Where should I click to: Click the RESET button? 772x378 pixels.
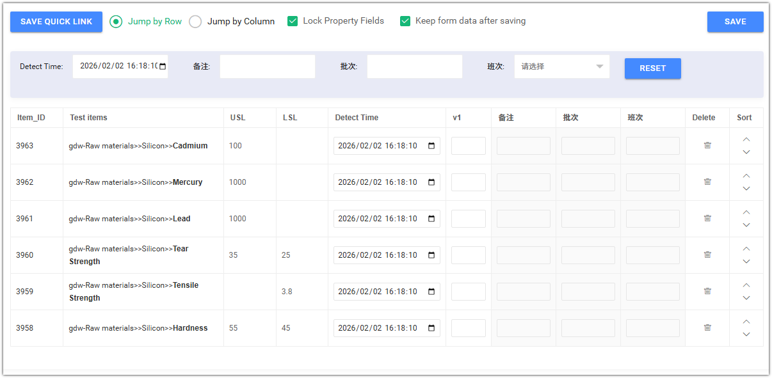(652, 68)
